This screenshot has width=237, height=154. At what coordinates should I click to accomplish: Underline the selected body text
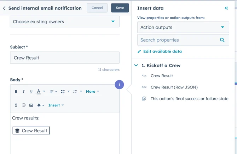click(x=31, y=92)
